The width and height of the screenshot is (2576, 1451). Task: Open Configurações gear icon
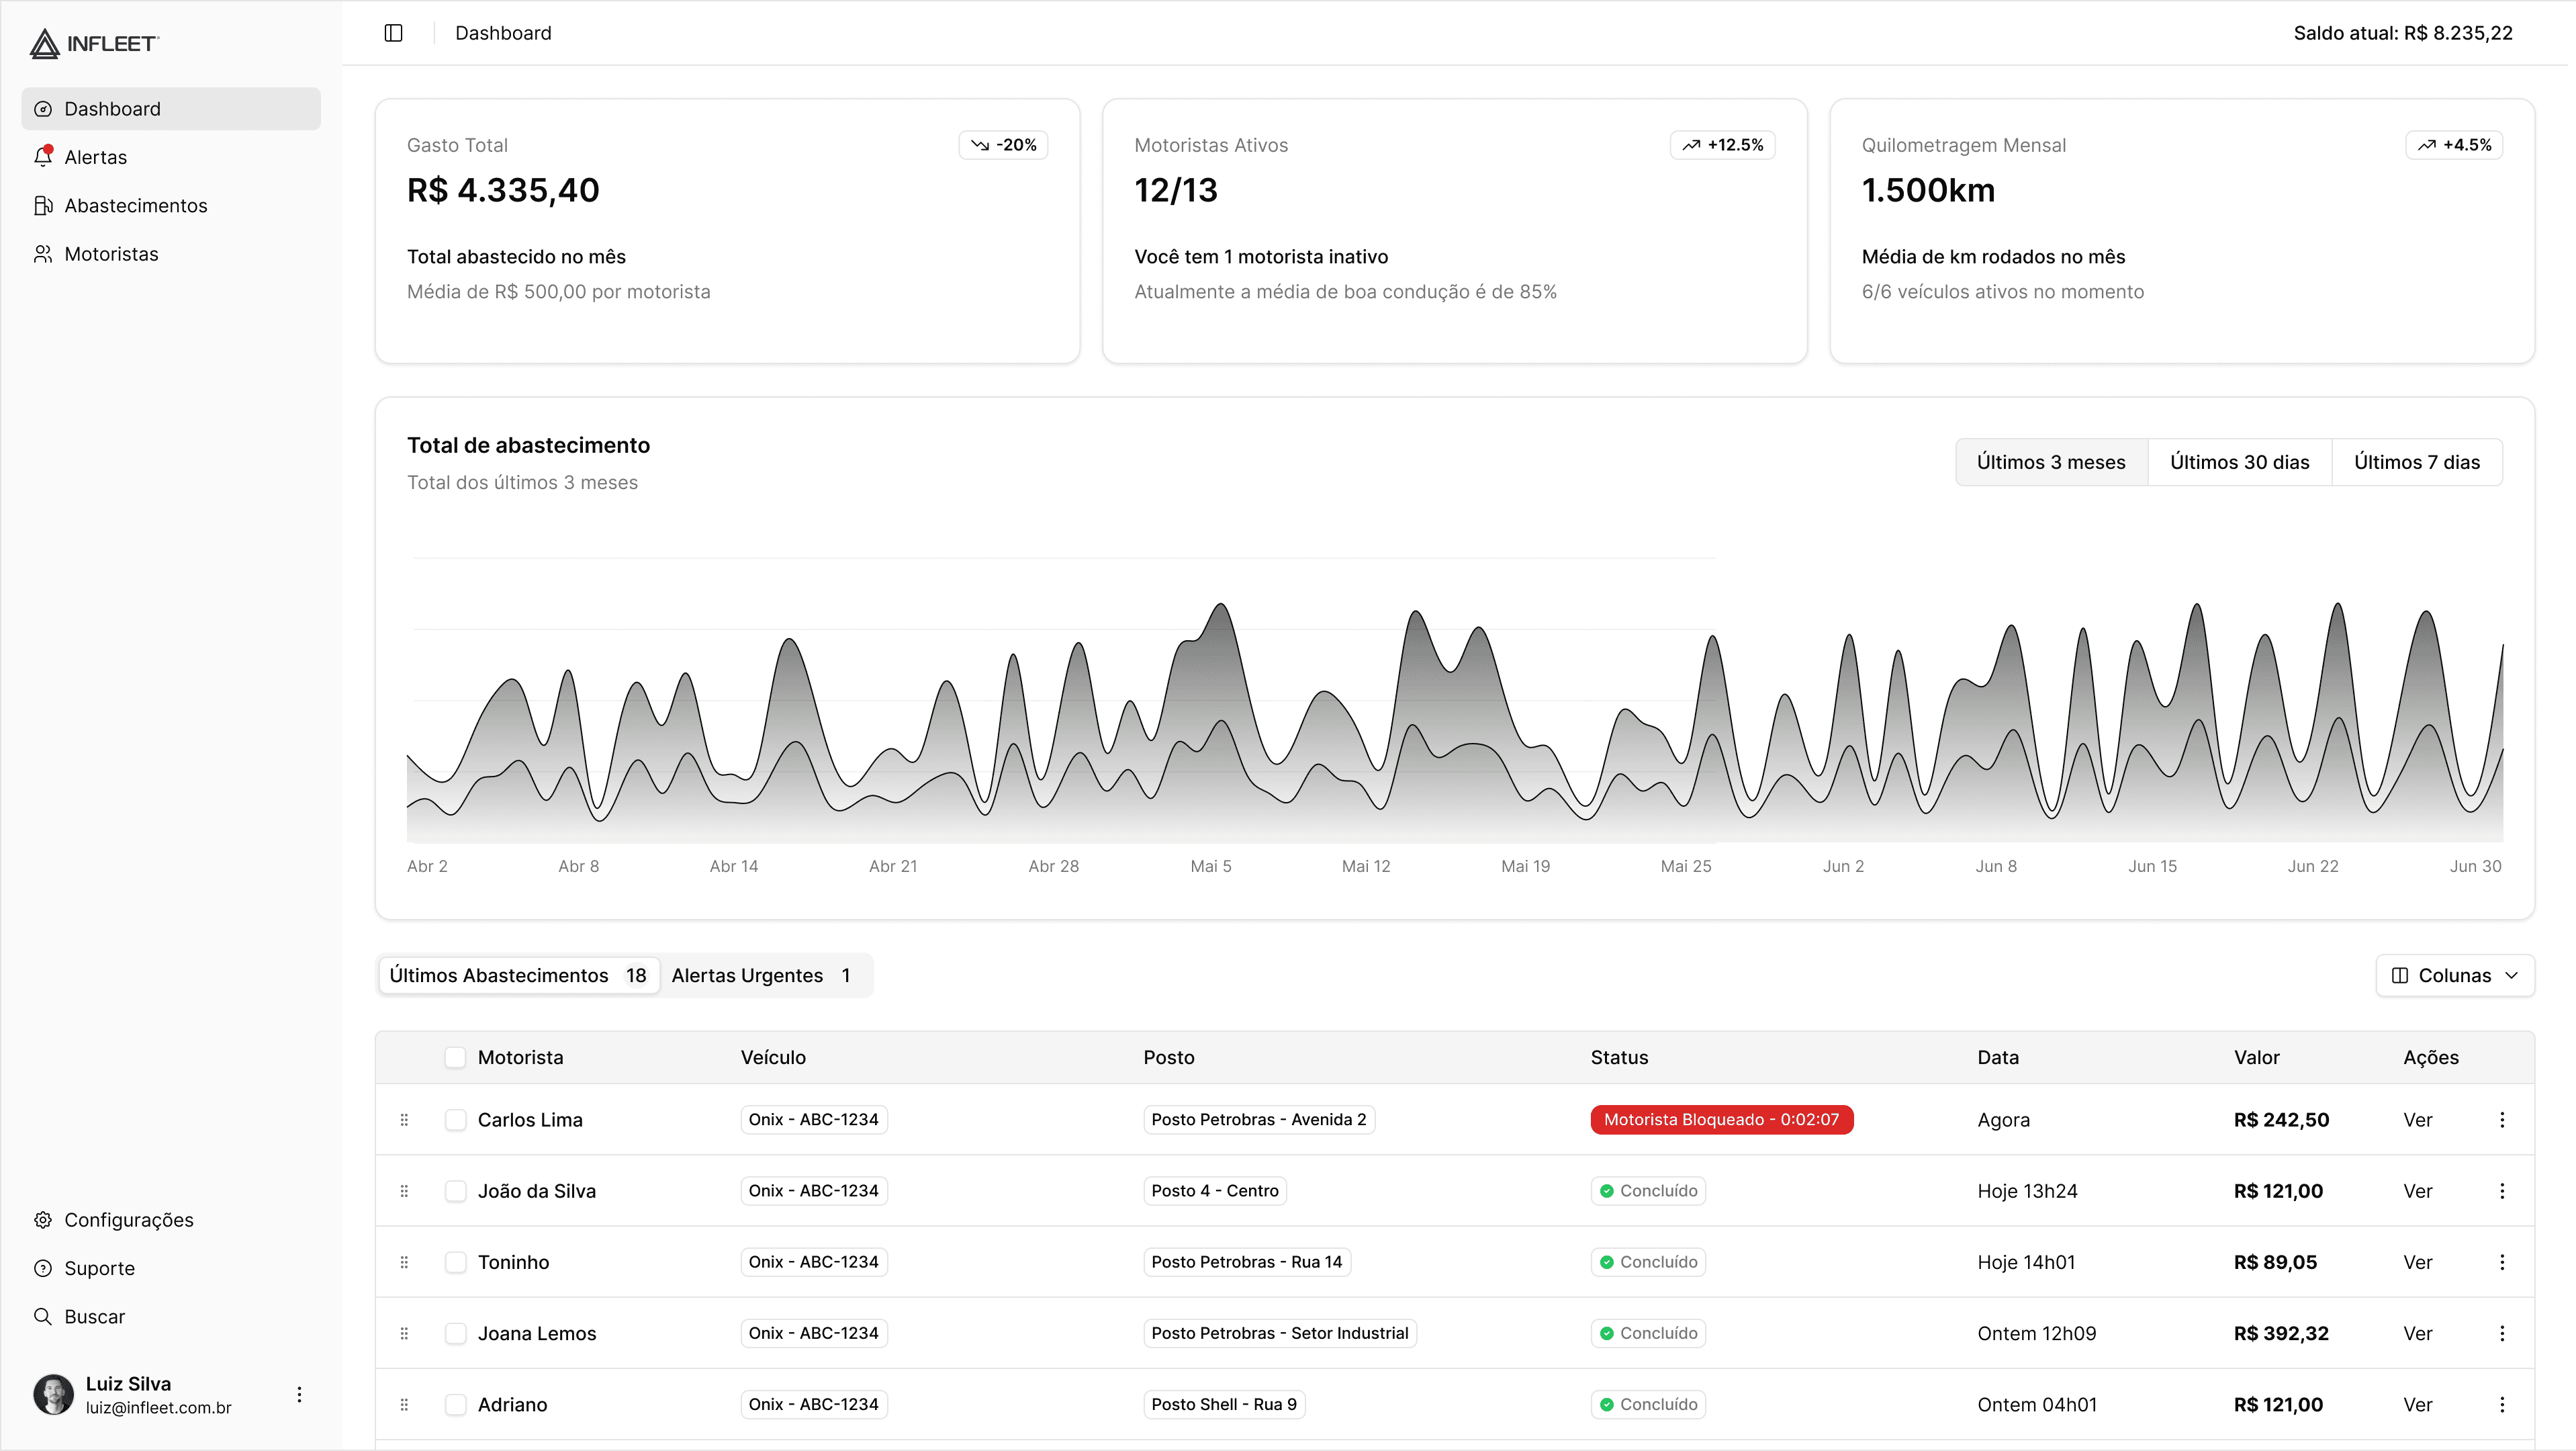(x=43, y=1219)
